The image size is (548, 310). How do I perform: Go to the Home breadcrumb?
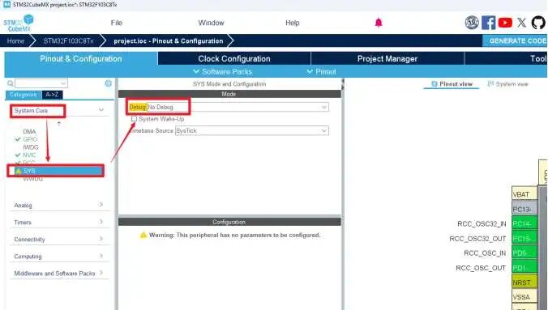coord(15,40)
